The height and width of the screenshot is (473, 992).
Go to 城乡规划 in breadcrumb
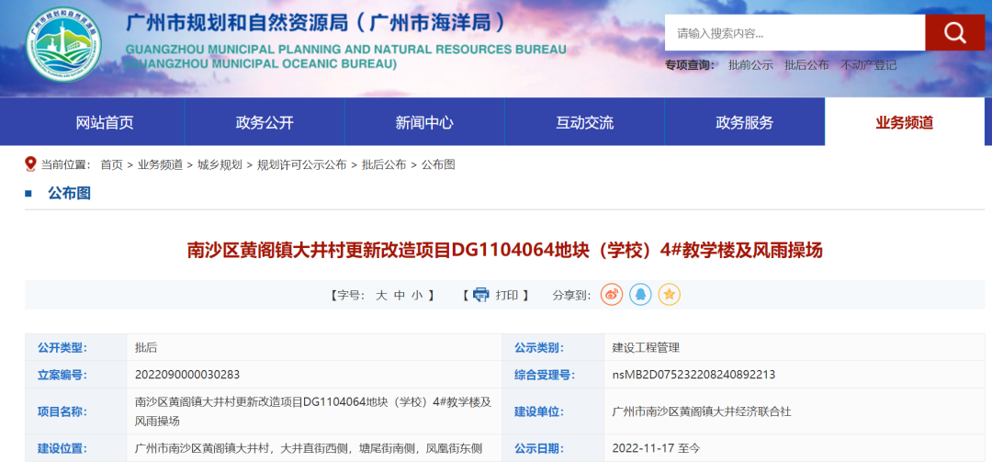click(x=220, y=165)
